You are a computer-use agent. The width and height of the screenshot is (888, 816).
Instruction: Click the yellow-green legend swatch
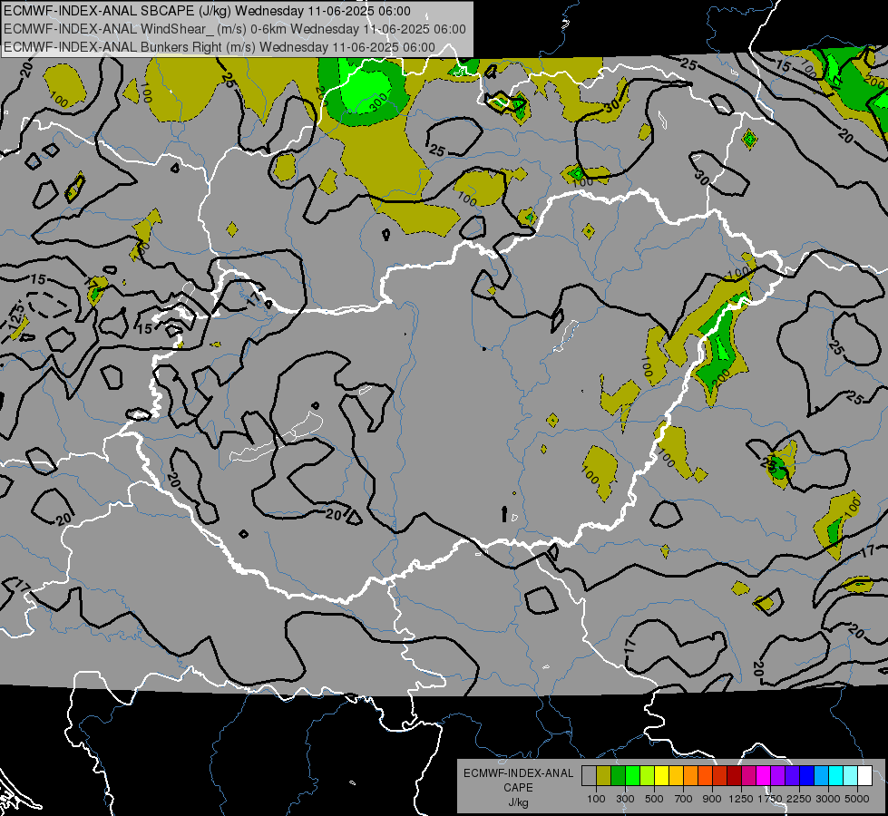point(647,775)
